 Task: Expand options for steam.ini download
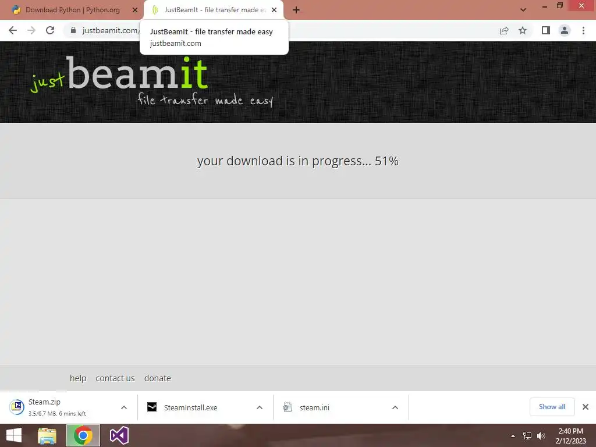(x=395, y=407)
